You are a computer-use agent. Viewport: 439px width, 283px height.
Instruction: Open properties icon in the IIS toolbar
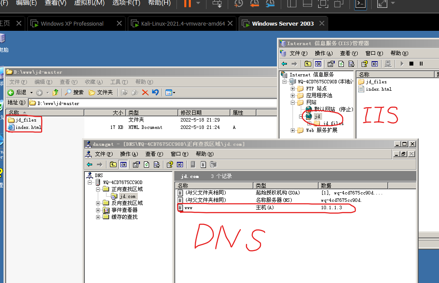click(x=330, y=64)
